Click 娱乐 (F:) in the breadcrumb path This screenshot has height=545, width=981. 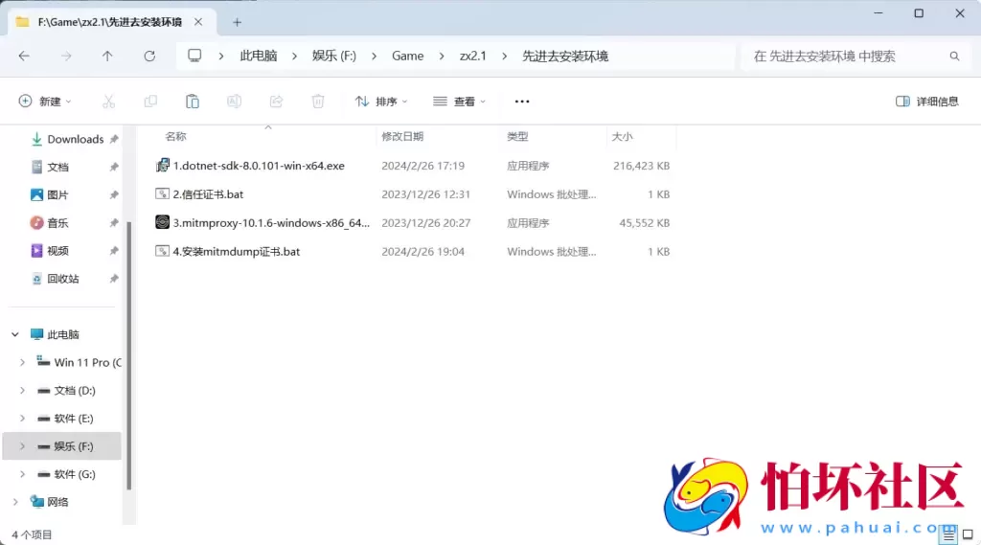334,56
